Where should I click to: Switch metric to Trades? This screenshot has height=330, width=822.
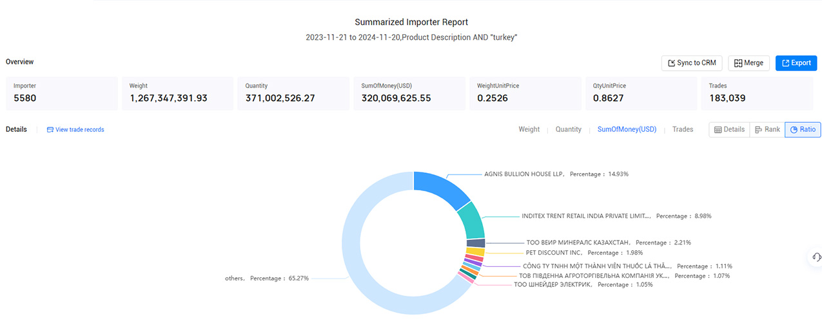point(683,129)
